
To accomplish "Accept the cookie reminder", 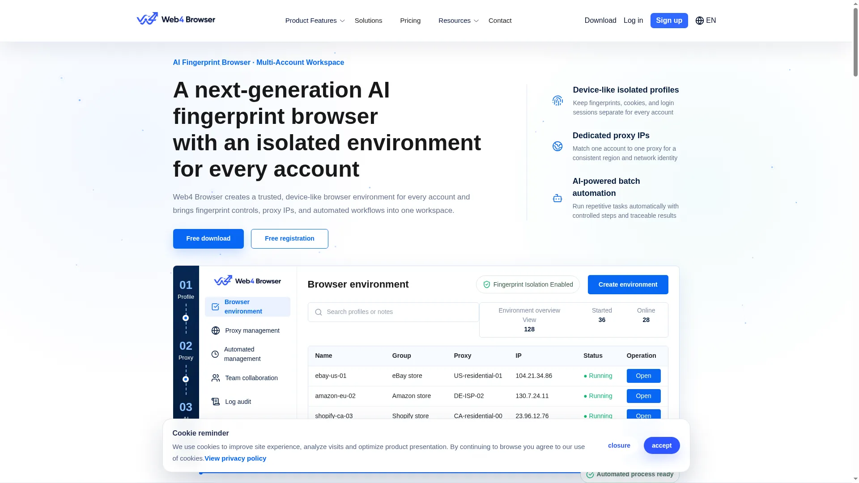I will pos(662,445).
